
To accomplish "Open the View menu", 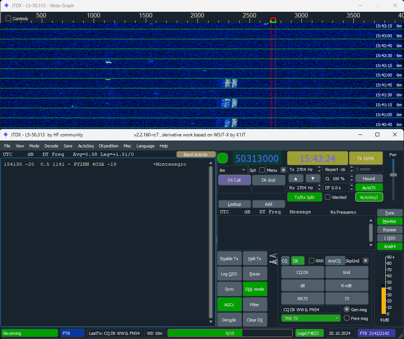I will [x=20, y=146].
